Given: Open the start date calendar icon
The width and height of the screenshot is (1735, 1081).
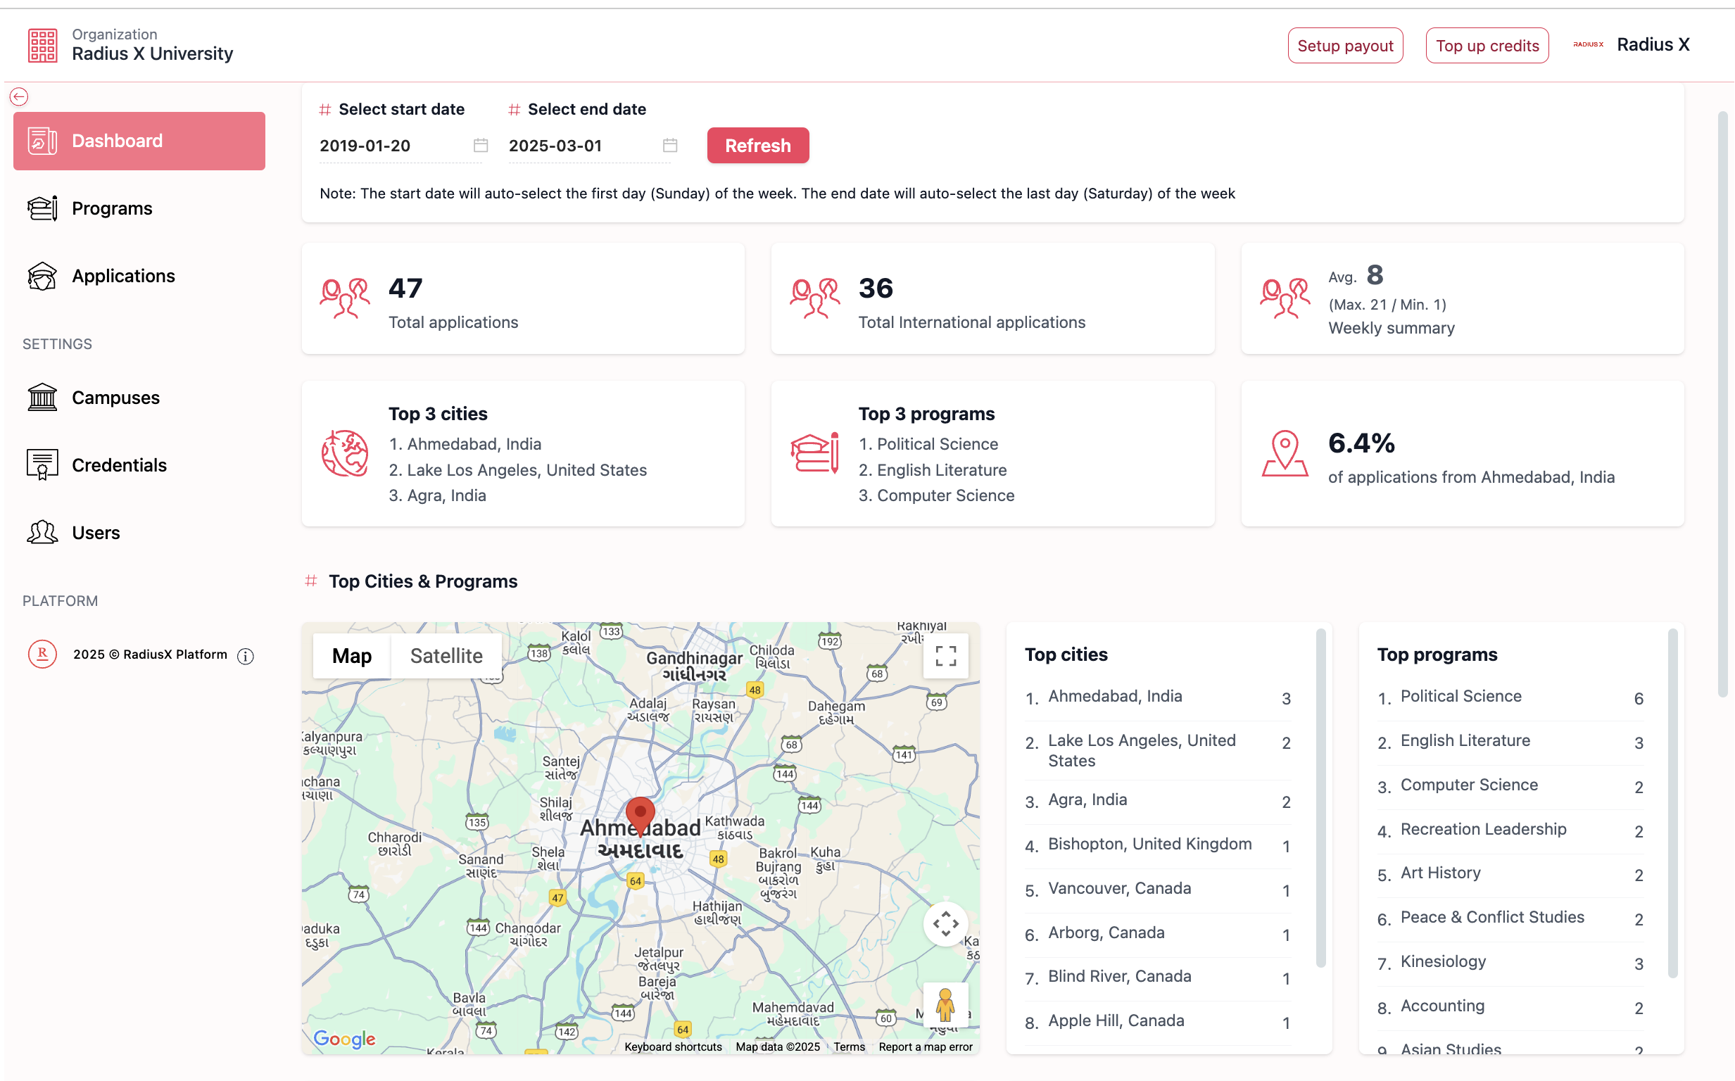Looking at the screenshot, I should point(481,146).
